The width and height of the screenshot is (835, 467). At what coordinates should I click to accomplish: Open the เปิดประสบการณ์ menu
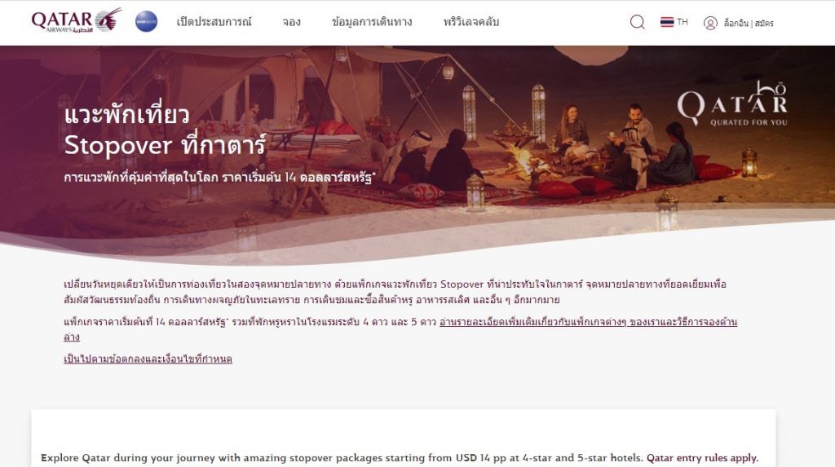point(214,22)
